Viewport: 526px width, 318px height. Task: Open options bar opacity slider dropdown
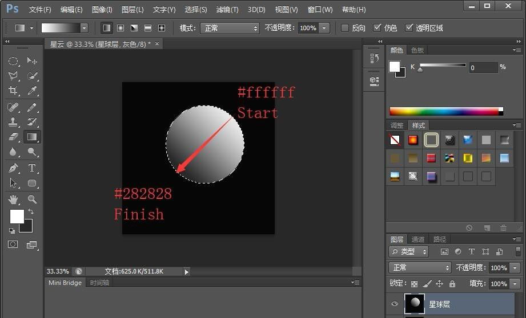tap(324, 28)
